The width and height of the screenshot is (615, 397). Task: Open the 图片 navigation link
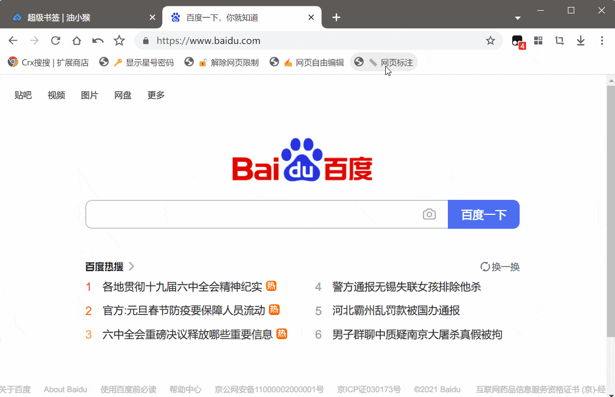click(x=89, y=95)
